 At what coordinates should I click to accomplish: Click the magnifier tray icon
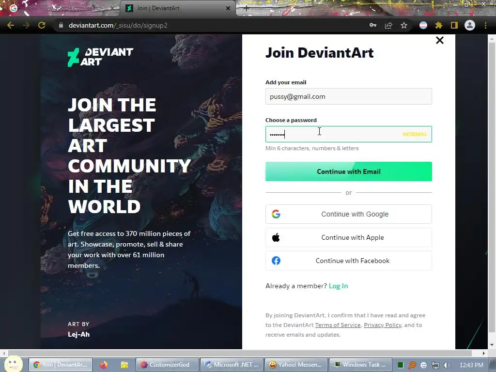[x=412, y=365]
